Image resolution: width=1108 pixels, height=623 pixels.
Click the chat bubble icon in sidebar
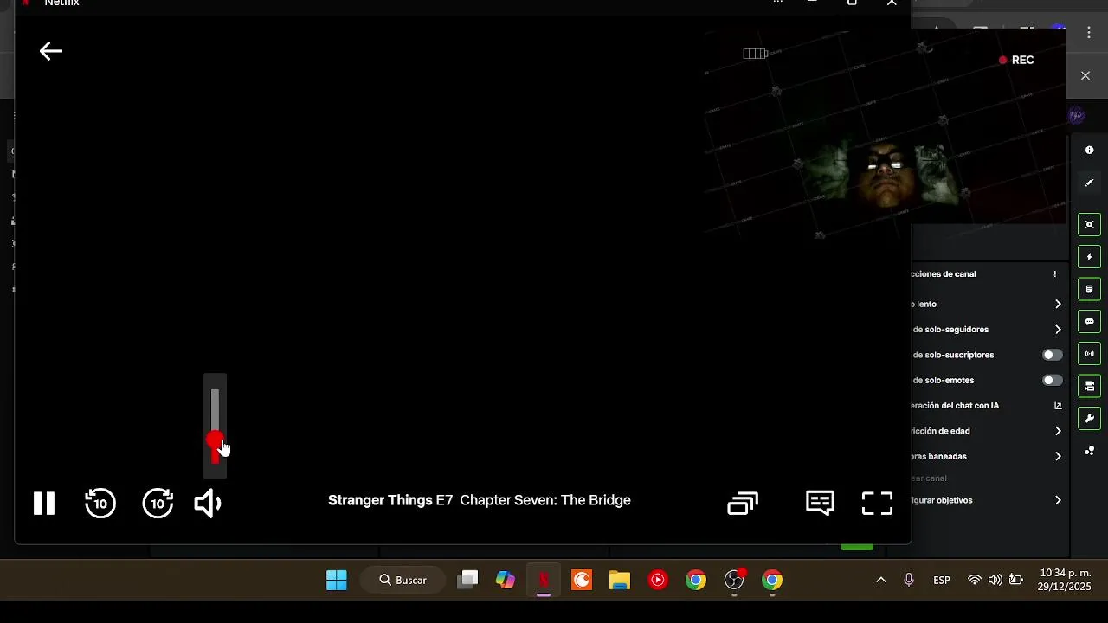point(1090,321)
